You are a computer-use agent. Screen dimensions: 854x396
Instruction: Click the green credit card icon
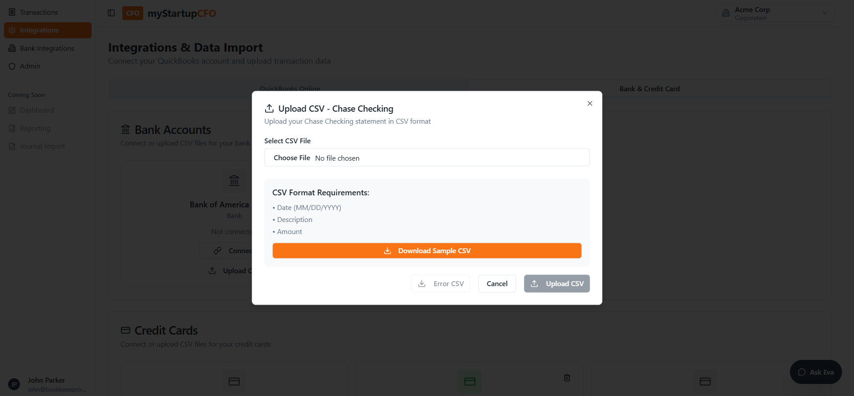point(470,381)
